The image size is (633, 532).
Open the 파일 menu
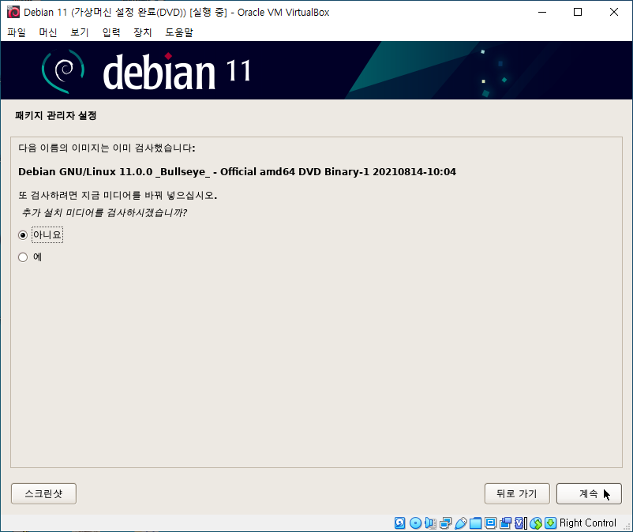click(x=16, y=32)
